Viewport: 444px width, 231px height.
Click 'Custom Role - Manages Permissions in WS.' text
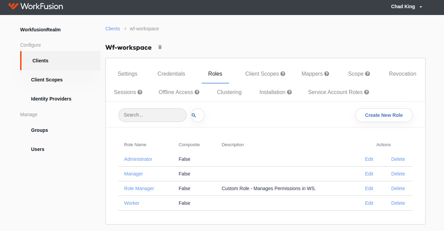coord(269,188)
